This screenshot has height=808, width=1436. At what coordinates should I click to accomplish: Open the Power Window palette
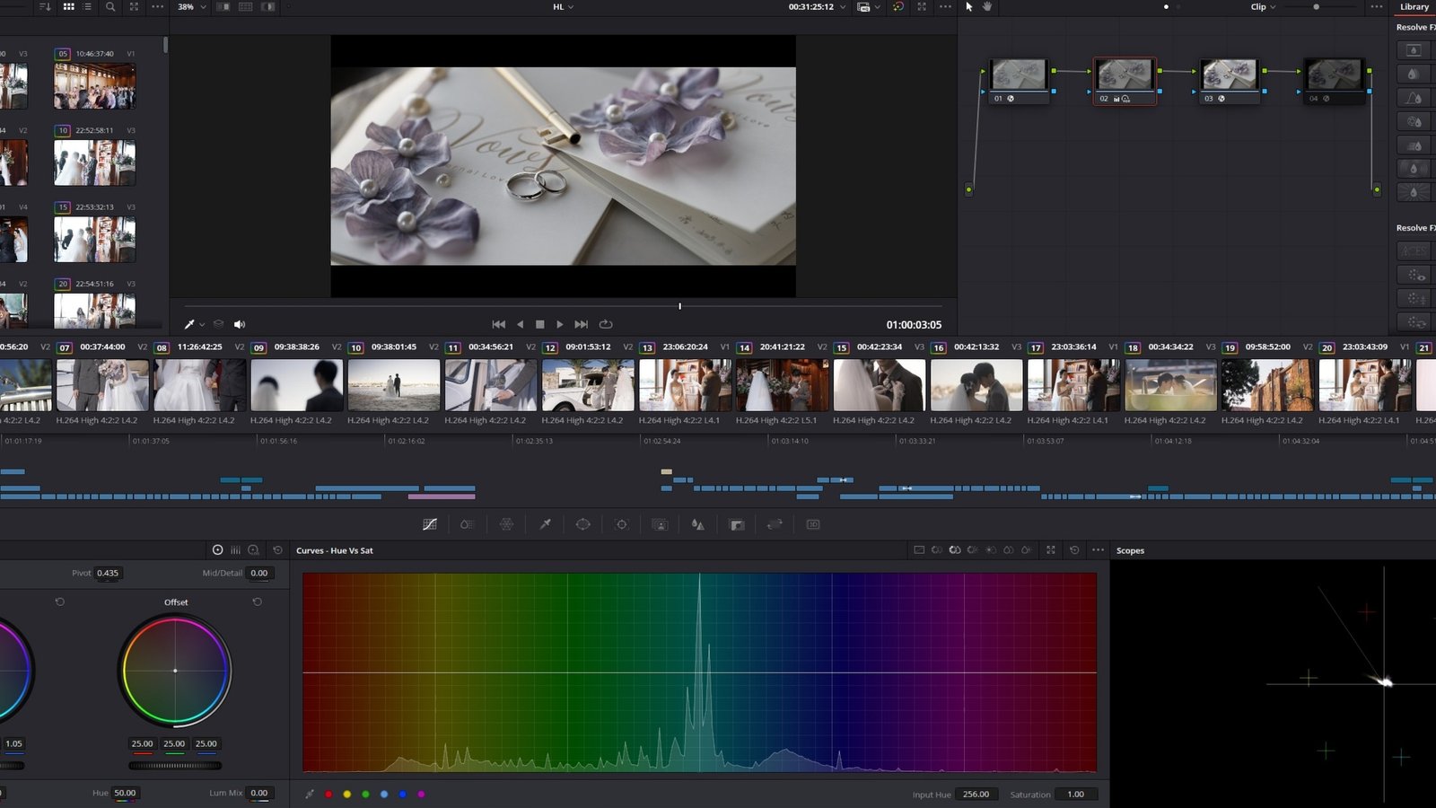pyautogui.click(x=582, y=524)
